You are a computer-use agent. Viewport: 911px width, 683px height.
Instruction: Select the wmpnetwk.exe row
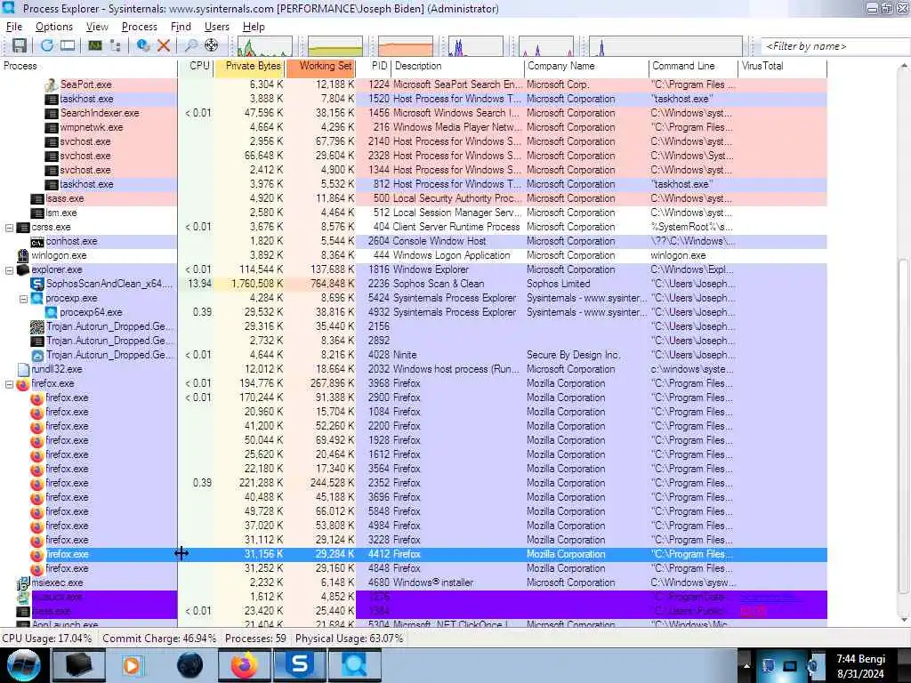tap(414, 128)
